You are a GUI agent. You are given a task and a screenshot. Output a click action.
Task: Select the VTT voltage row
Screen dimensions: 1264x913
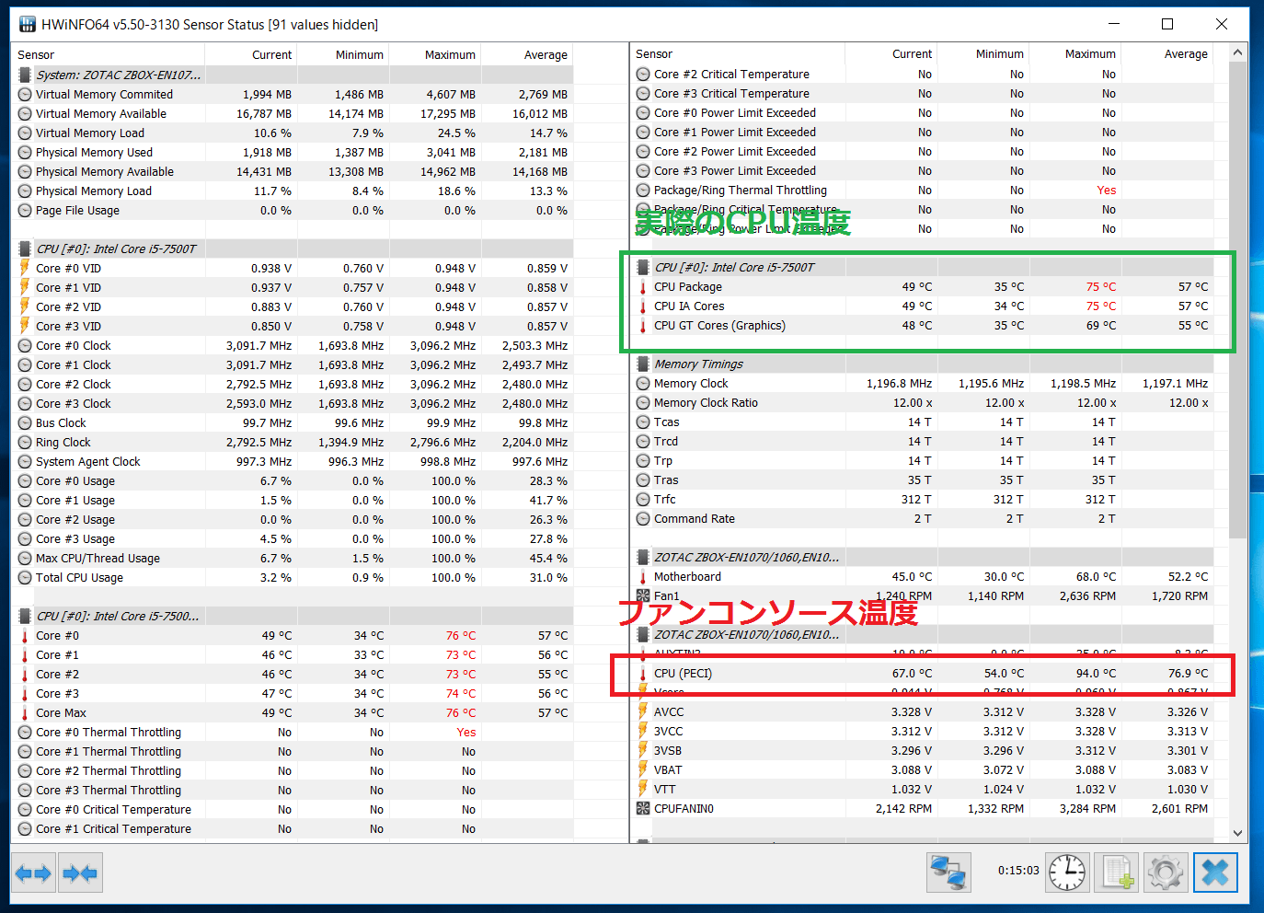point(922,789)
